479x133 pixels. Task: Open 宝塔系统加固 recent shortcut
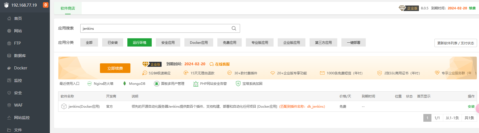249,84
